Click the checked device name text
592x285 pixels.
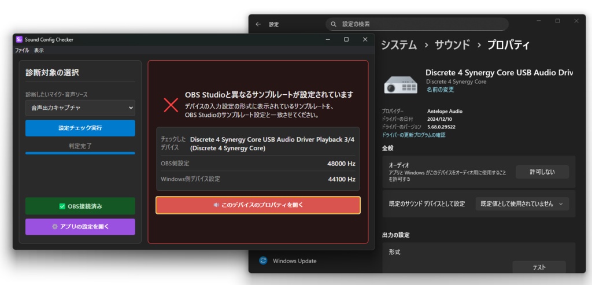click(x=272, y=144)
